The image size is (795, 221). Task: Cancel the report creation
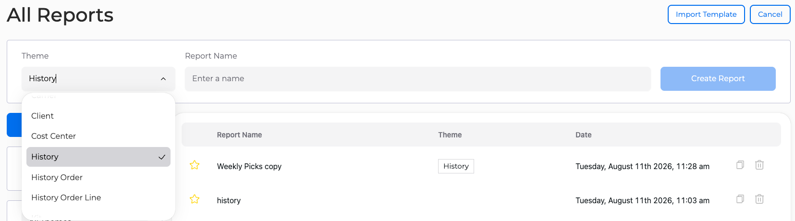770,14
